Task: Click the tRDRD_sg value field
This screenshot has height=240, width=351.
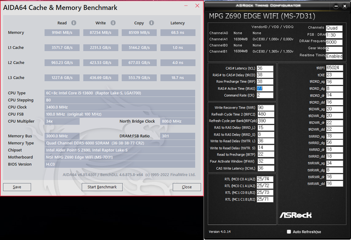Action: (x=335, y=82)
